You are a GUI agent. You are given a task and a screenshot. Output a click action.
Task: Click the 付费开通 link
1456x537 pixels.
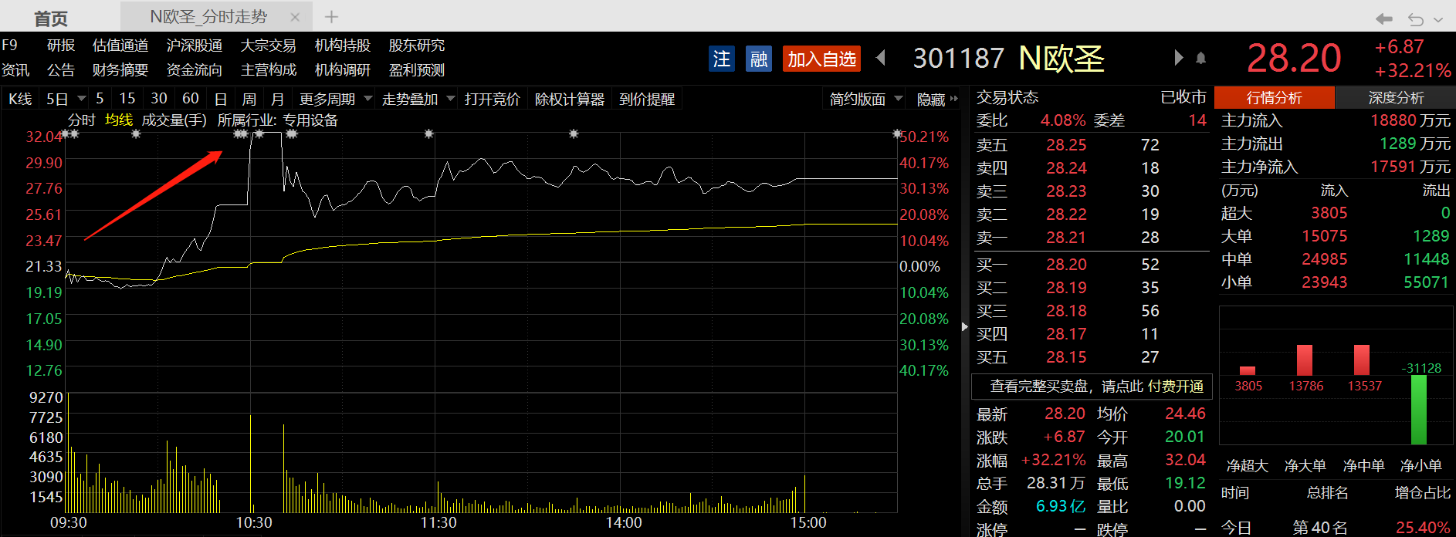coord(1176,386)
